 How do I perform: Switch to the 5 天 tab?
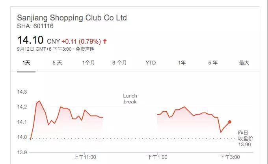click(57, 63)
